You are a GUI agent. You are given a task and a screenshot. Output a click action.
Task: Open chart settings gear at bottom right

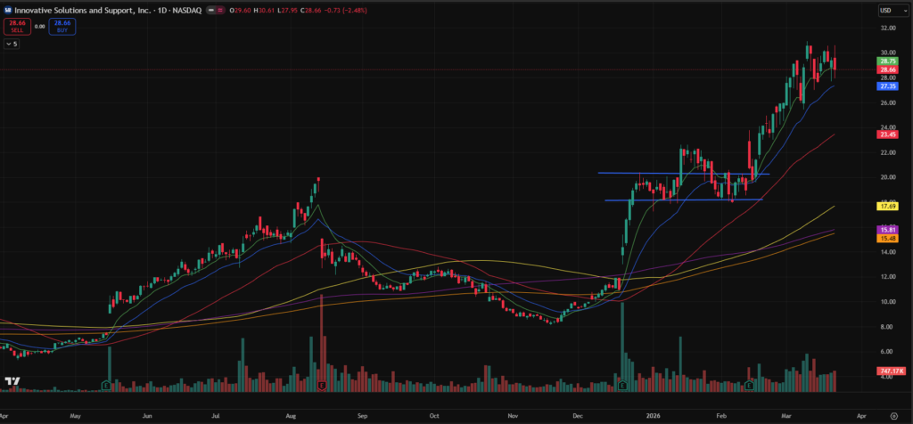tap(893, 416)
